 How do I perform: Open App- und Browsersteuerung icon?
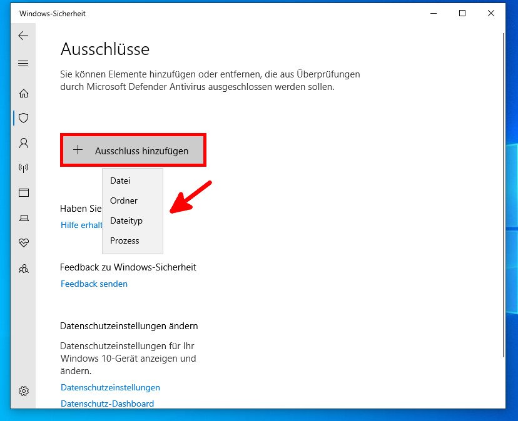[x=23, y=193]
